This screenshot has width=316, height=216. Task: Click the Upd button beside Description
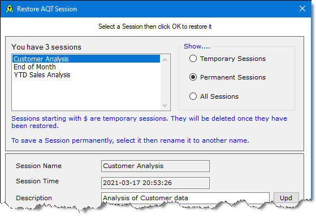pyautogui.click(x=286, y=198)
